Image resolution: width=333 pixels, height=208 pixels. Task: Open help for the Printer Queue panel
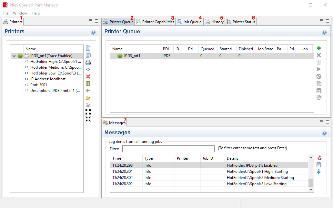(x=324, y=33)
